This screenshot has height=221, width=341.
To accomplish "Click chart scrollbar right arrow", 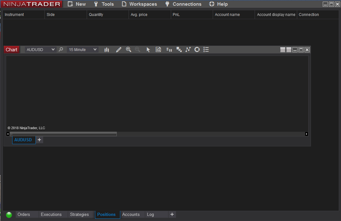I will click(x=307, y=134).
